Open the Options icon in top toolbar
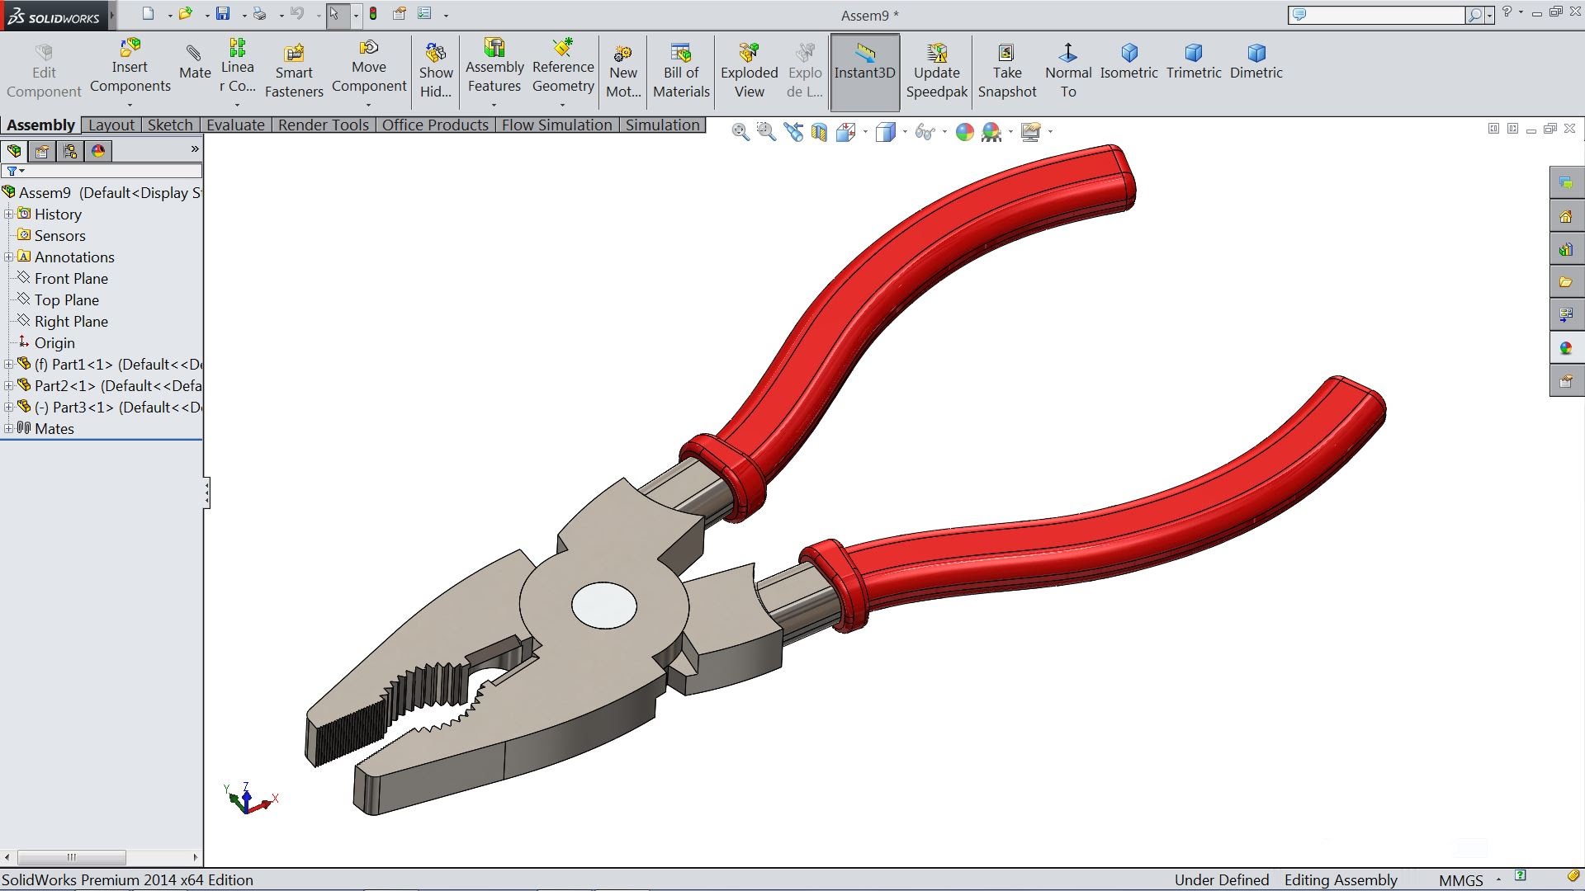The image size is (1585, 891). [x=424, y=14]
